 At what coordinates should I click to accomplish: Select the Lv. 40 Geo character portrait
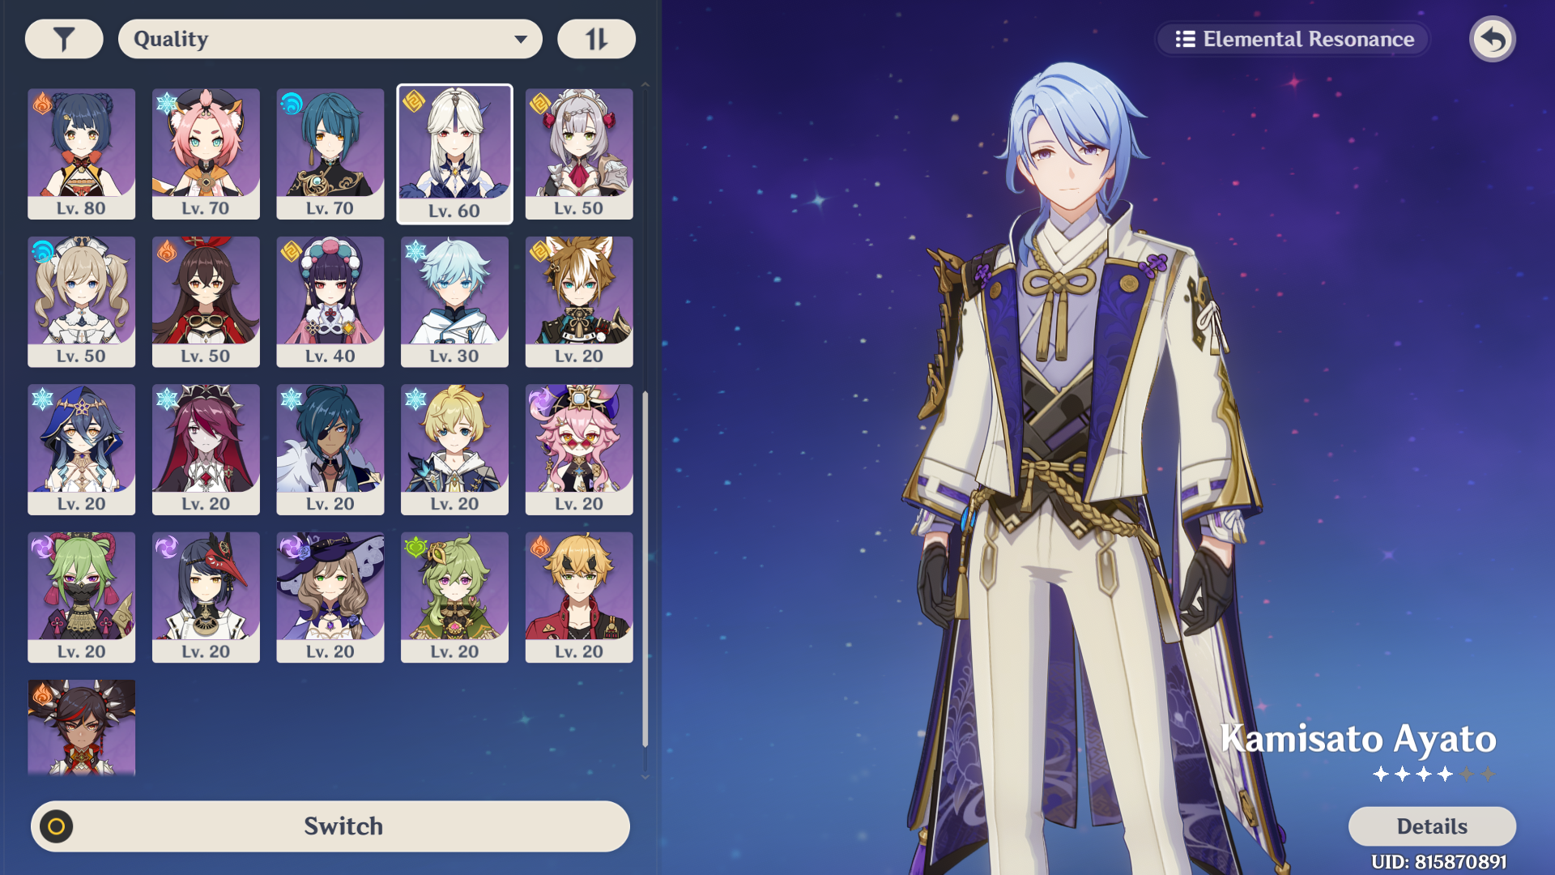(x=330, y=301)
